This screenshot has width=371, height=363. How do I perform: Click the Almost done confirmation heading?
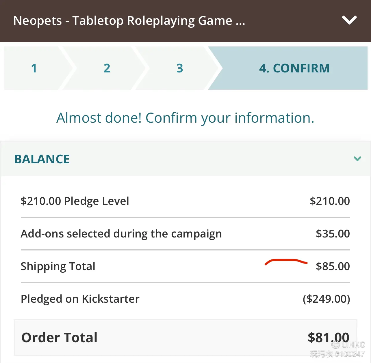pos(185,118)
